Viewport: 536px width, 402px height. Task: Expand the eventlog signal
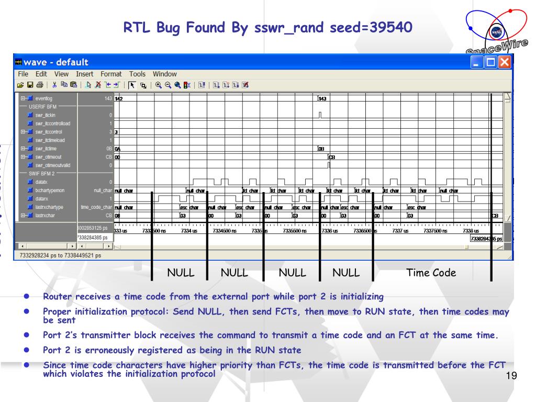(23, 98)
